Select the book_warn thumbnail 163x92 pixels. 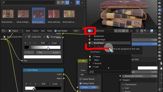(69, 16)
